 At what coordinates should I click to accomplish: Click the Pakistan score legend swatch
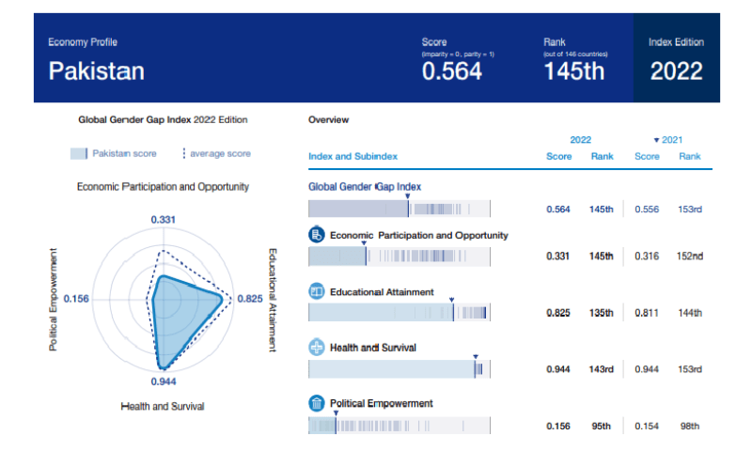click(x=79, y=153)
